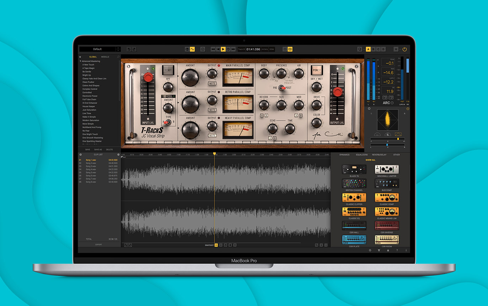The height and width of the screenshot is (306, 488).
Task: Select Song 7.wav in clip list
Action: coord(98,179)
